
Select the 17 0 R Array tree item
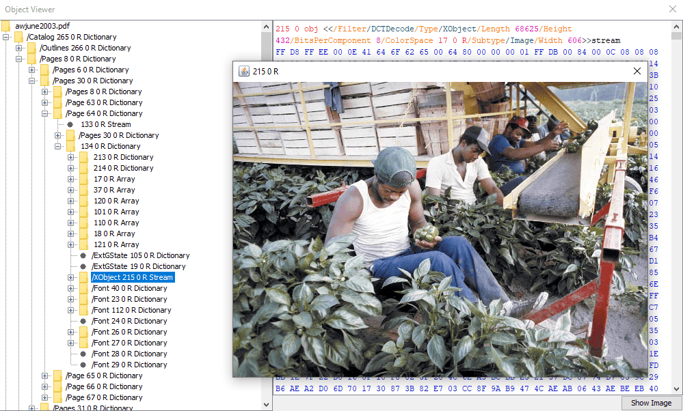[x=114, y=179]
